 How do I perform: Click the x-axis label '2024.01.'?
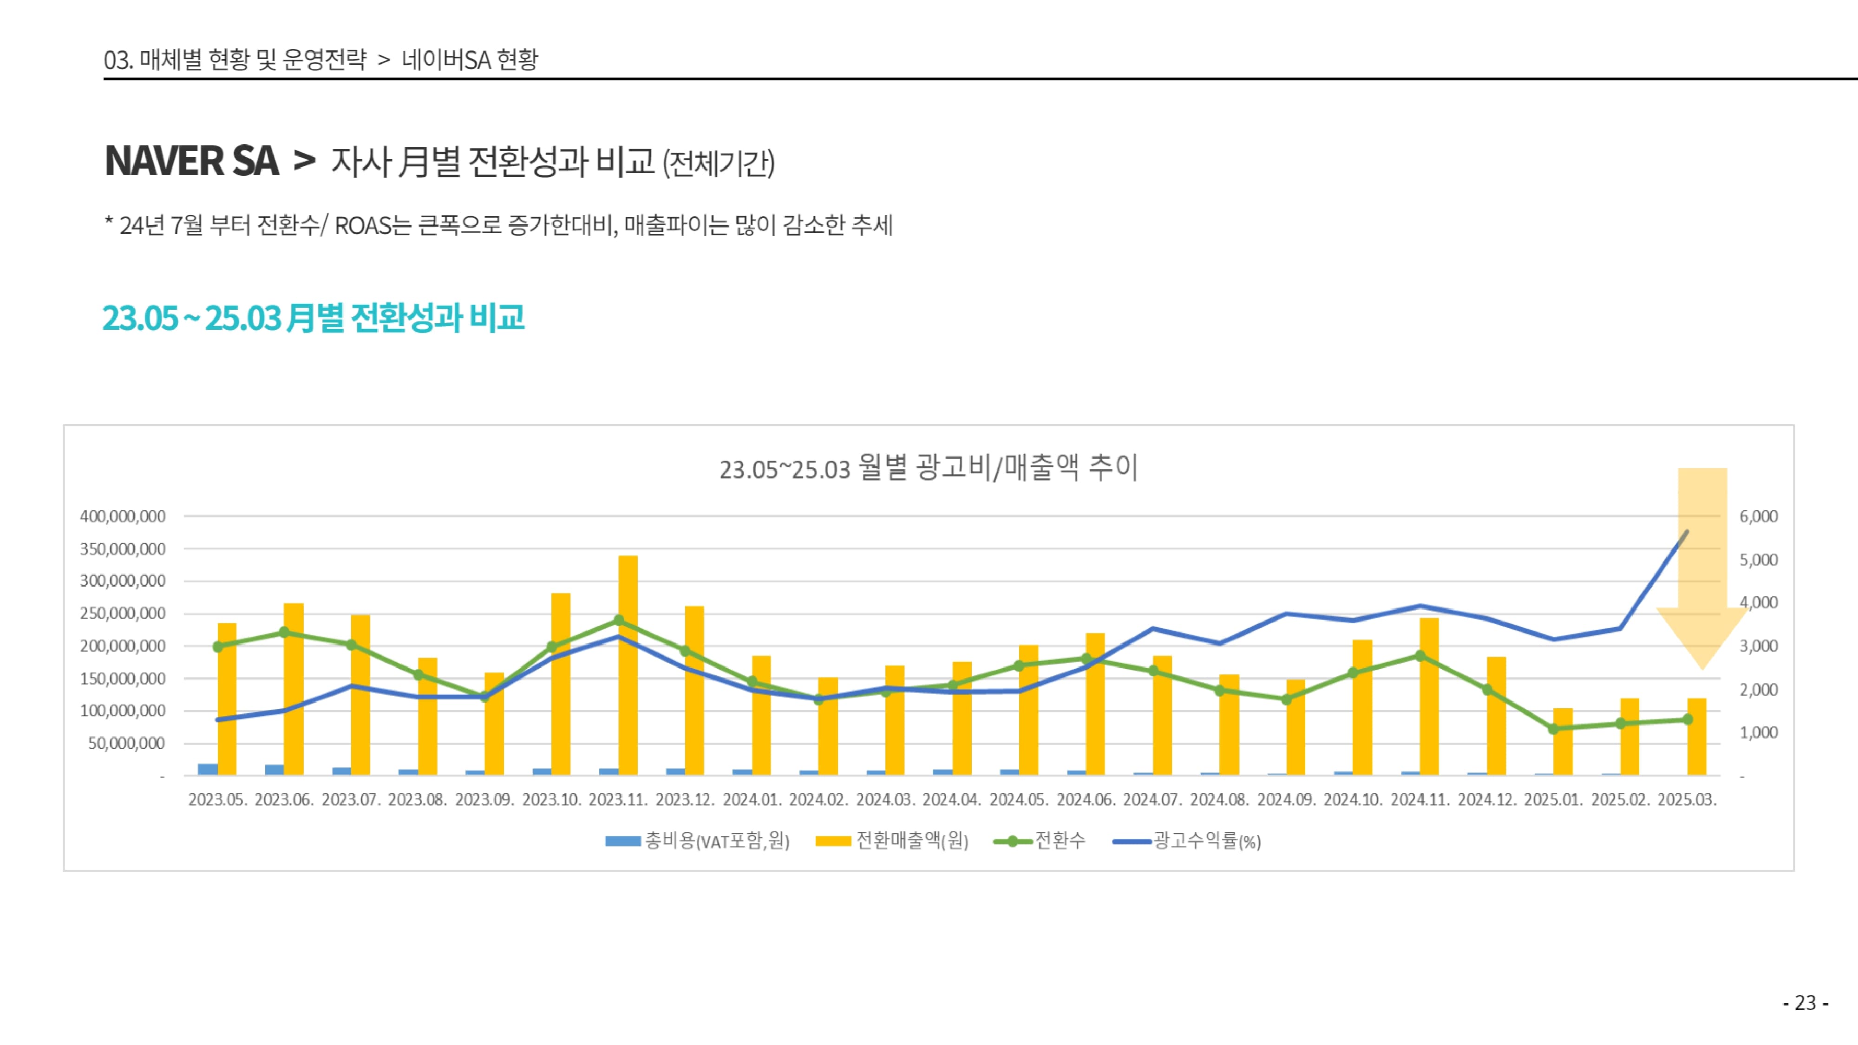click(752, 800)
